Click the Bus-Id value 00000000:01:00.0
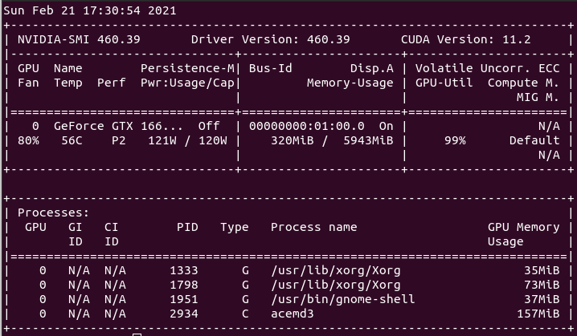 click(x=306, y=126)
